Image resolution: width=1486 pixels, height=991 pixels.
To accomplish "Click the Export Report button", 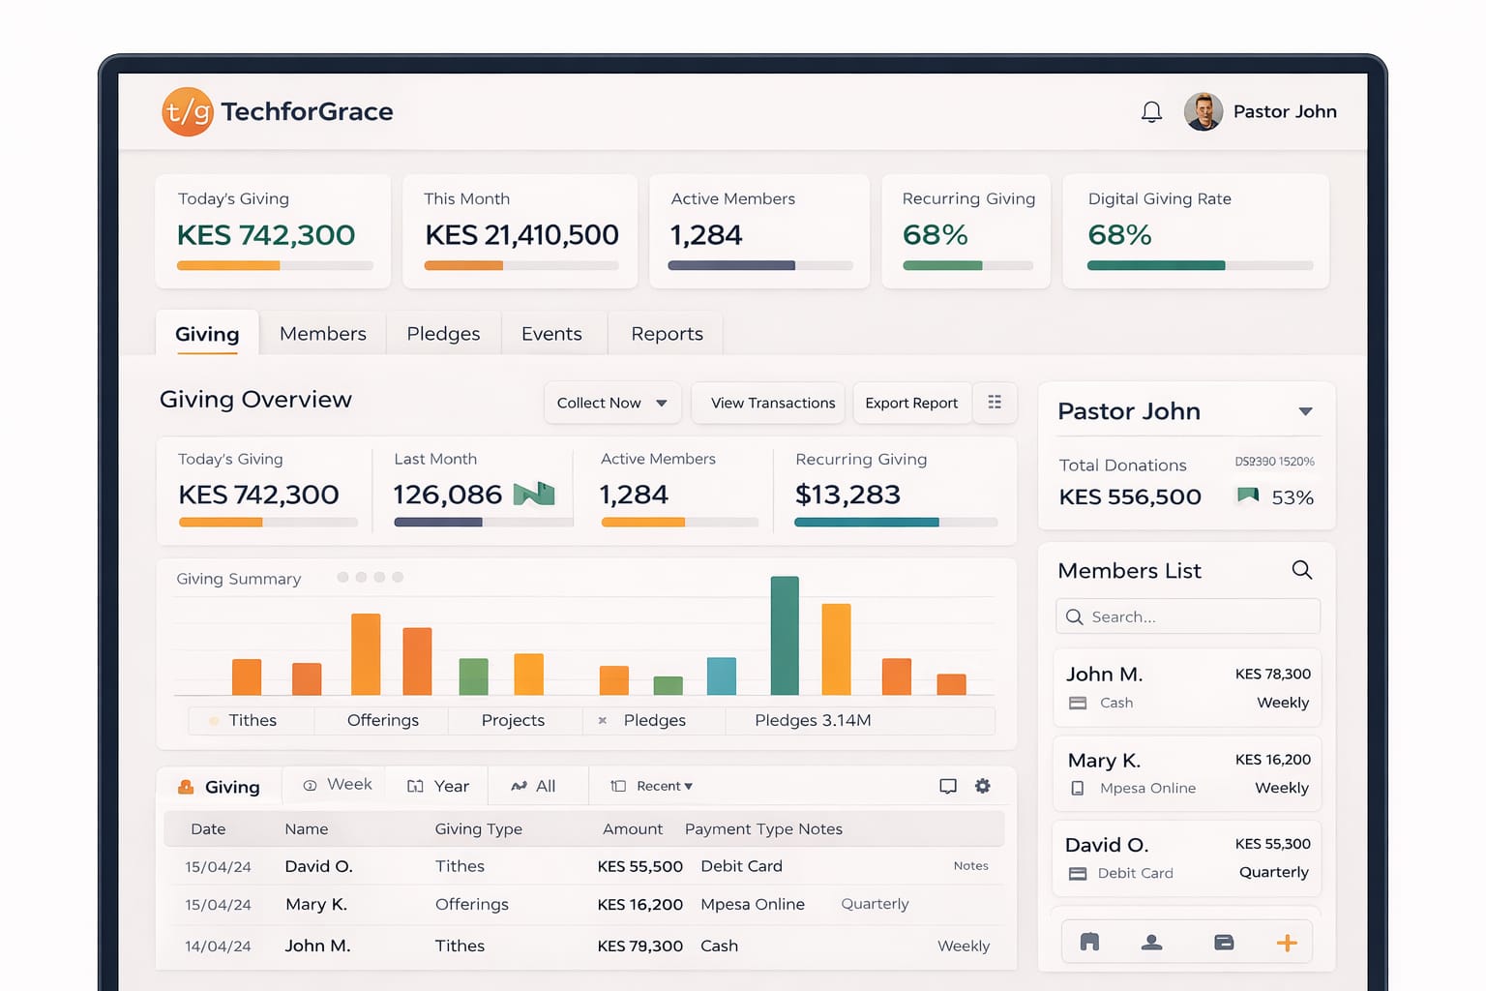I will pos(910,403).
